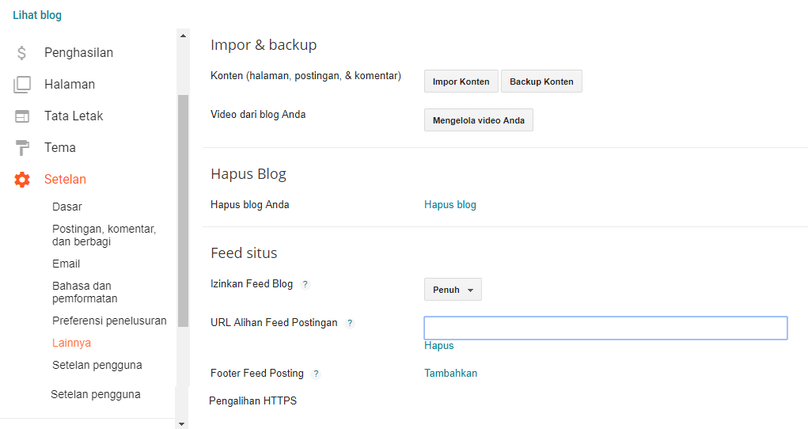Click the Tata Letak layout icon
808x429 pixels.
tap(22, 116)
